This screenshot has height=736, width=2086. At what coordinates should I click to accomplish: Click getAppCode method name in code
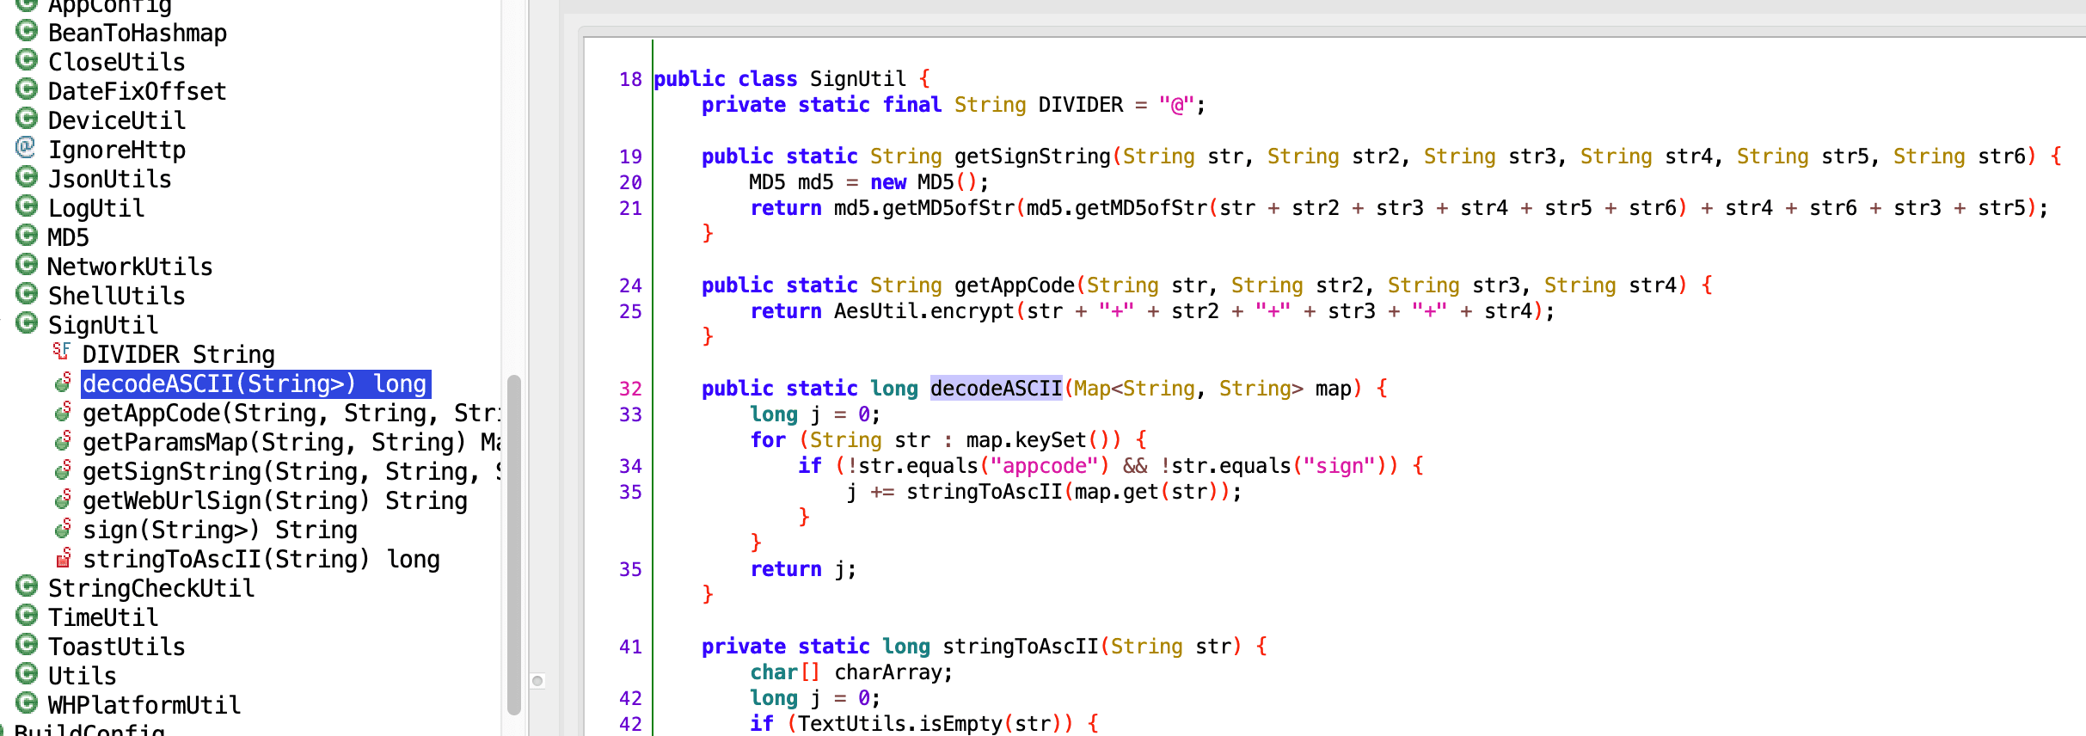click(1015, 285)
